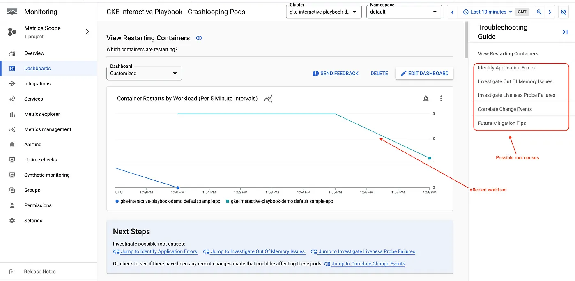Toggle sampl-app legend entry in chart
Viewport: 575px width, 281px height.
pyautogui.click(x=168, y=201)
